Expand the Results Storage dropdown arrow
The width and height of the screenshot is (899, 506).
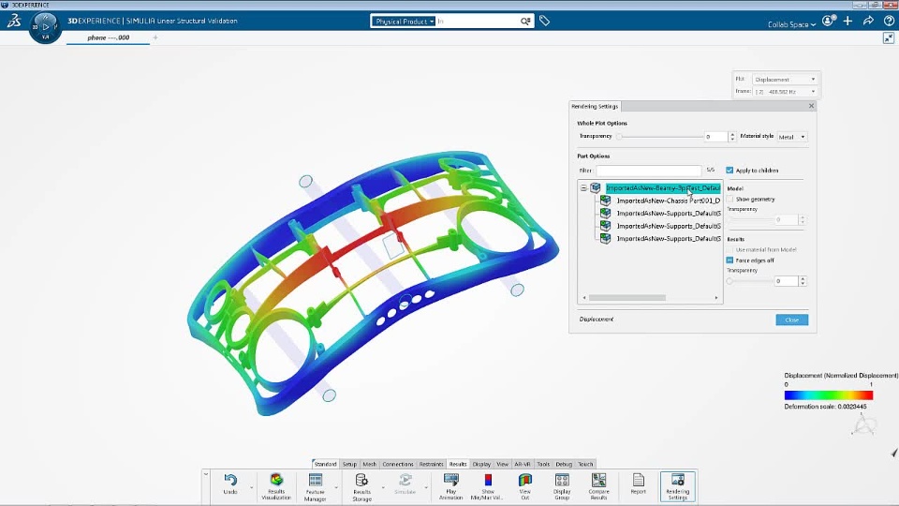(x=382, y=487)
